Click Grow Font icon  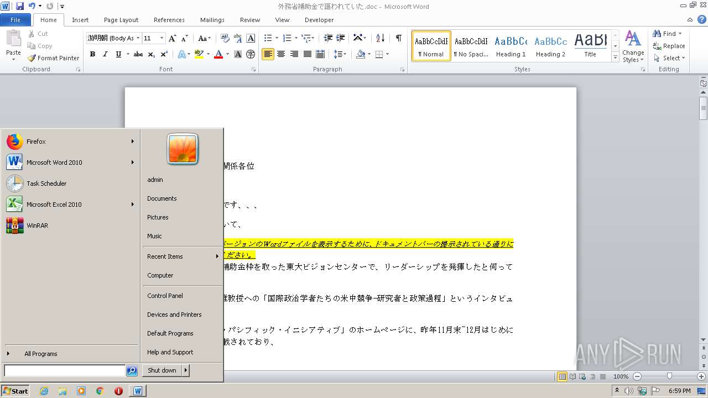coord(173,38)
